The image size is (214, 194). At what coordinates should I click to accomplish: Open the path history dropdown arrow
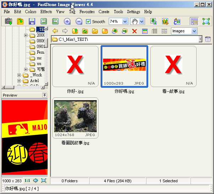(x=200, y=39)
